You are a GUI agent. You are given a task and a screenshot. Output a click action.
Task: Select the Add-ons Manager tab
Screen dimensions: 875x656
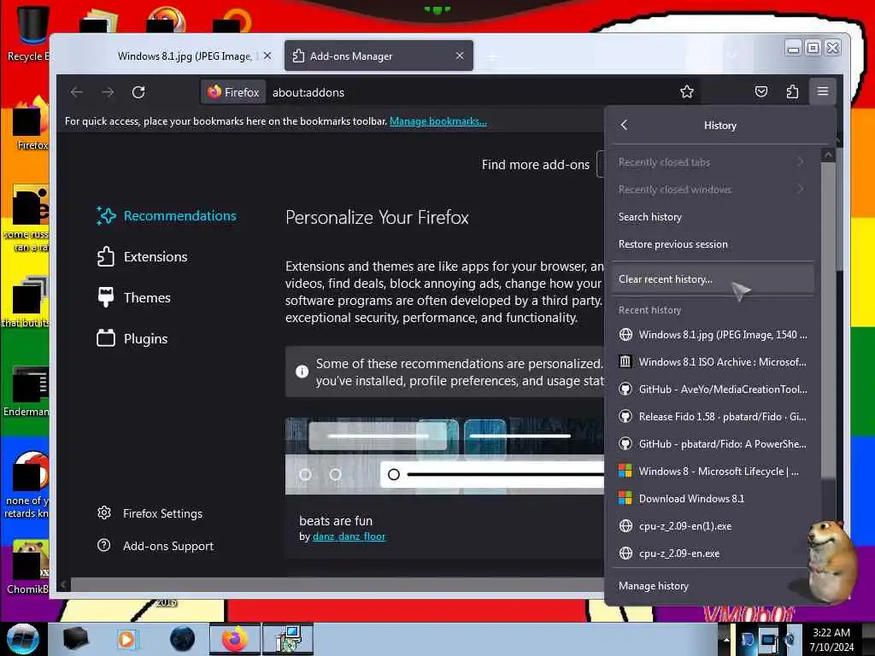click(379, 56)
